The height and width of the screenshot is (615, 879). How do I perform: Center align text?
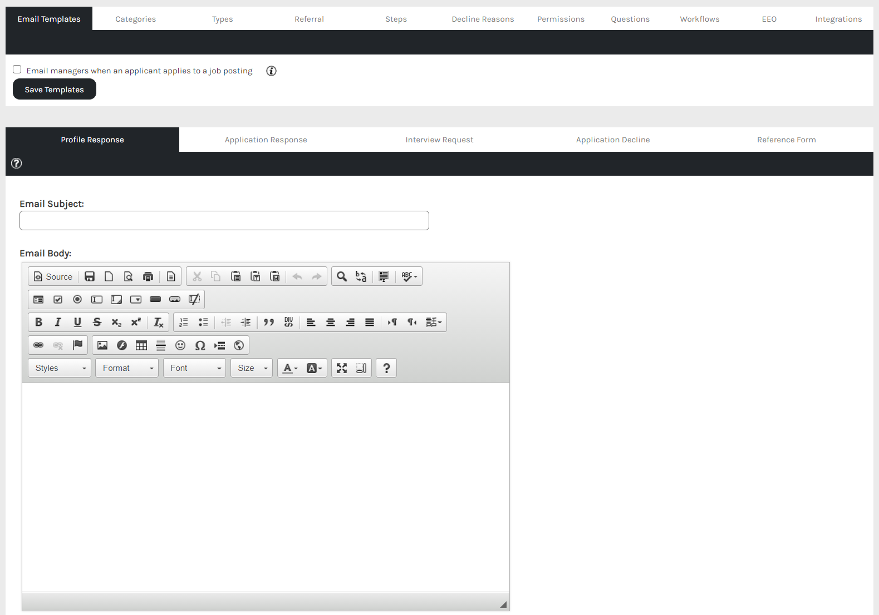[x=331, y=322]
